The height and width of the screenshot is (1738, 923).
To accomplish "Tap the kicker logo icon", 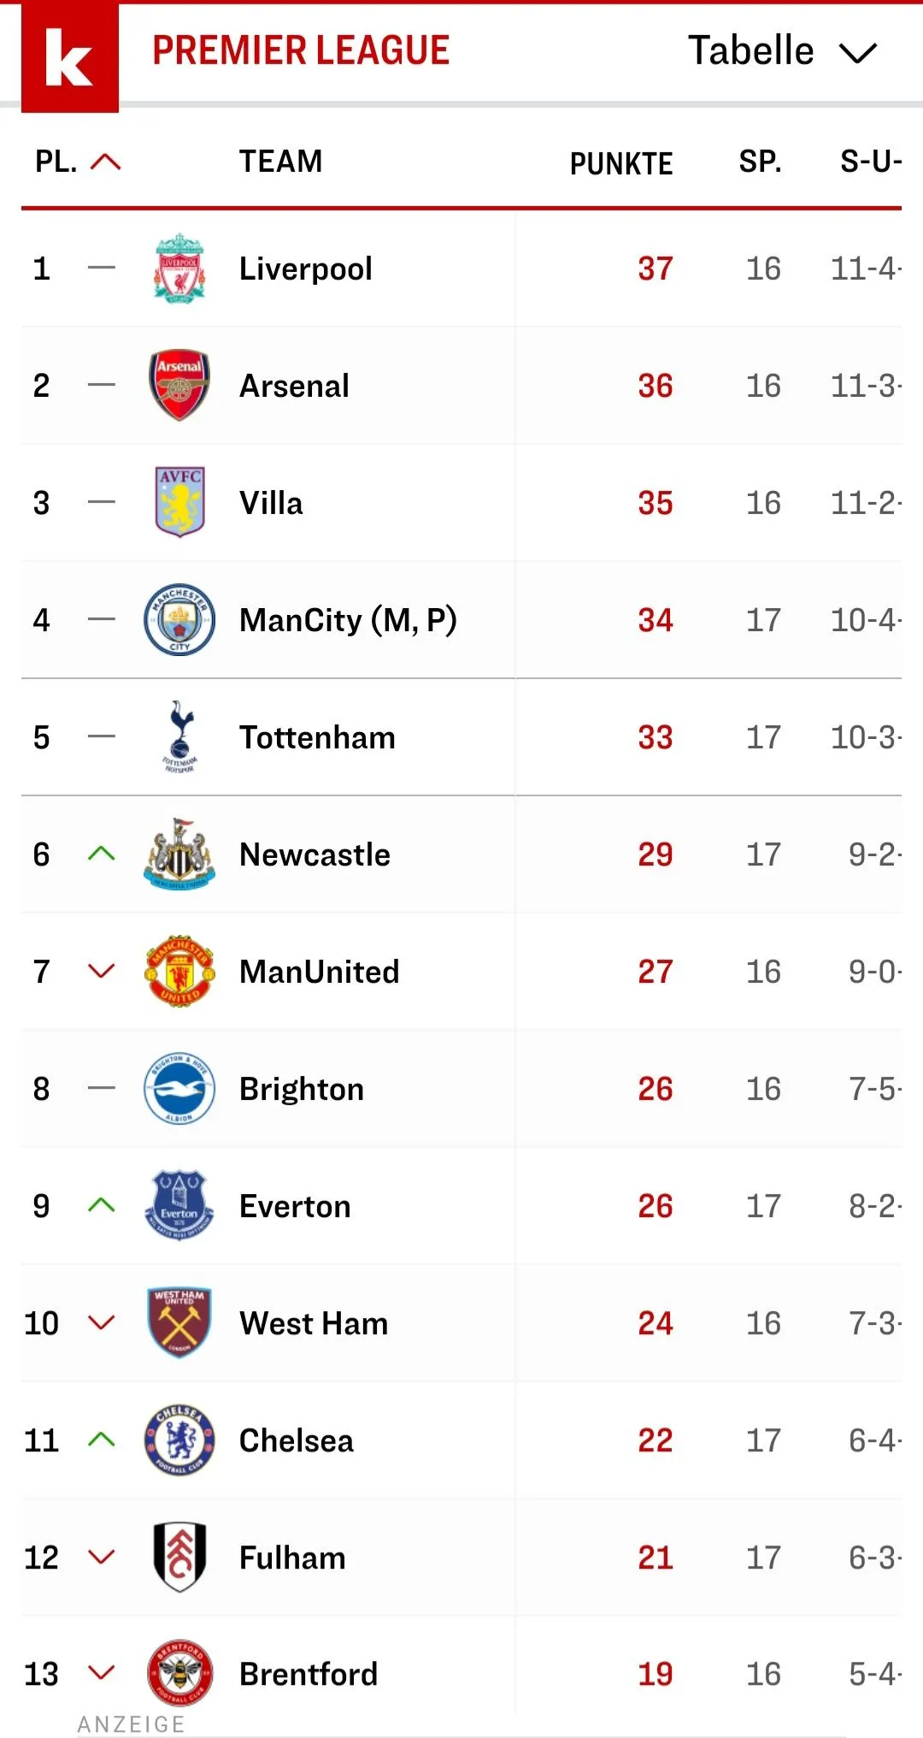I will (69, 57).
